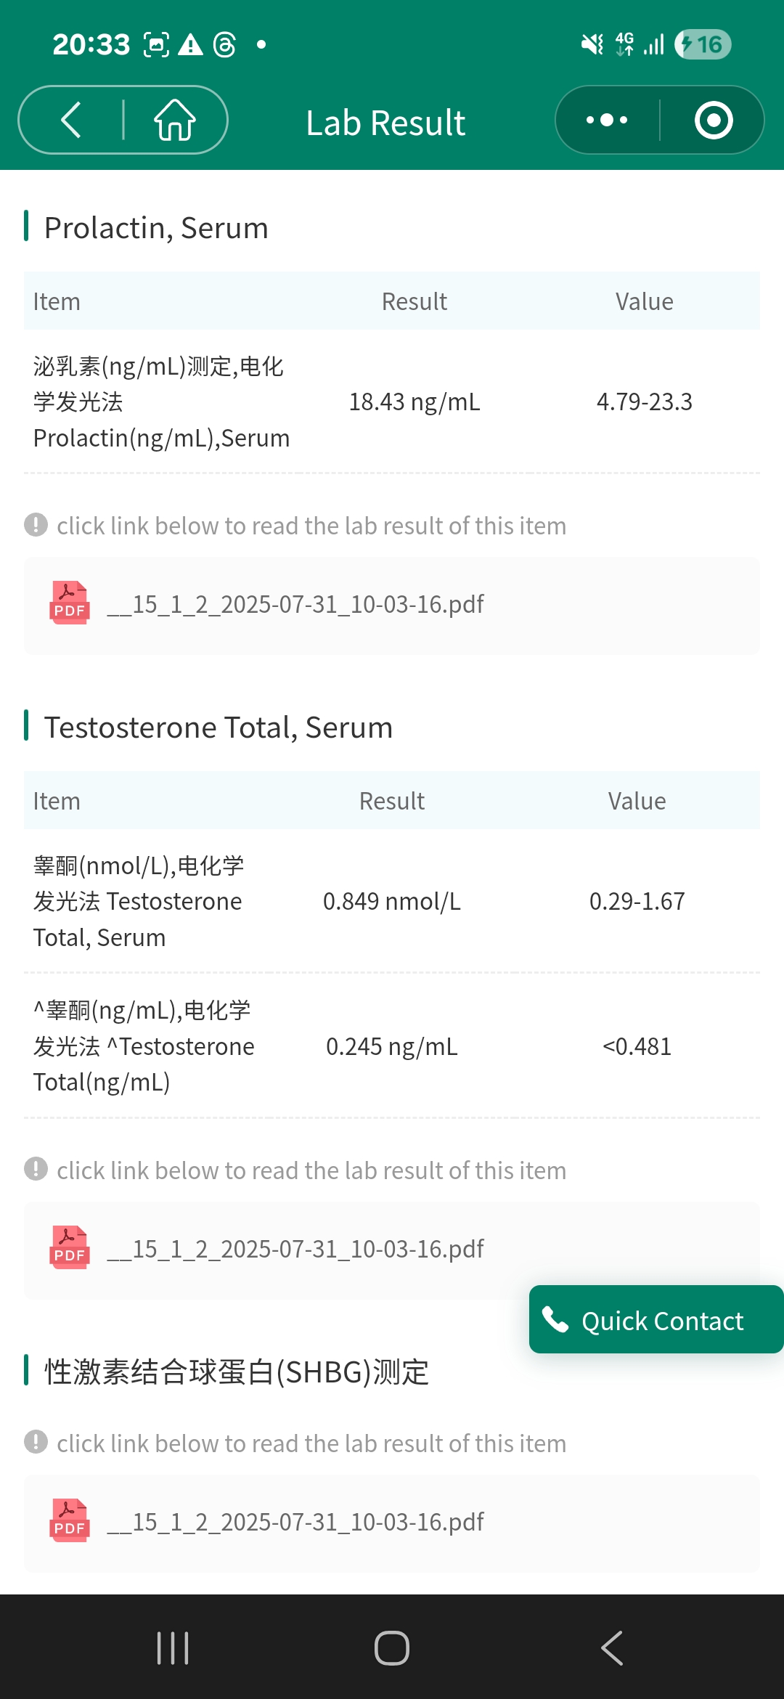Screen dimensions: 784x1699
Task: Select the 0.849 nmol/L testosterone result
Action: click(392, 901)
